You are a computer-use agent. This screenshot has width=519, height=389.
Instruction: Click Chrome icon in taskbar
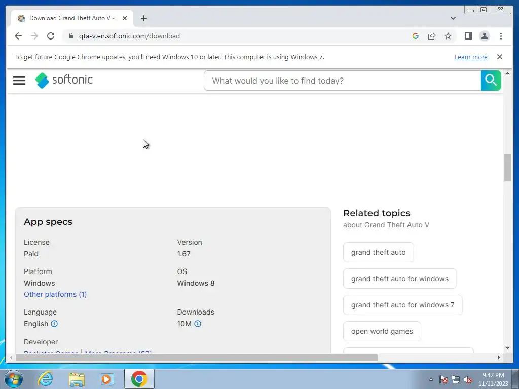(x=139, y=379)
